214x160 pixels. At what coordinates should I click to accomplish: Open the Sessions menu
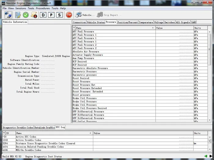(20, 8)
